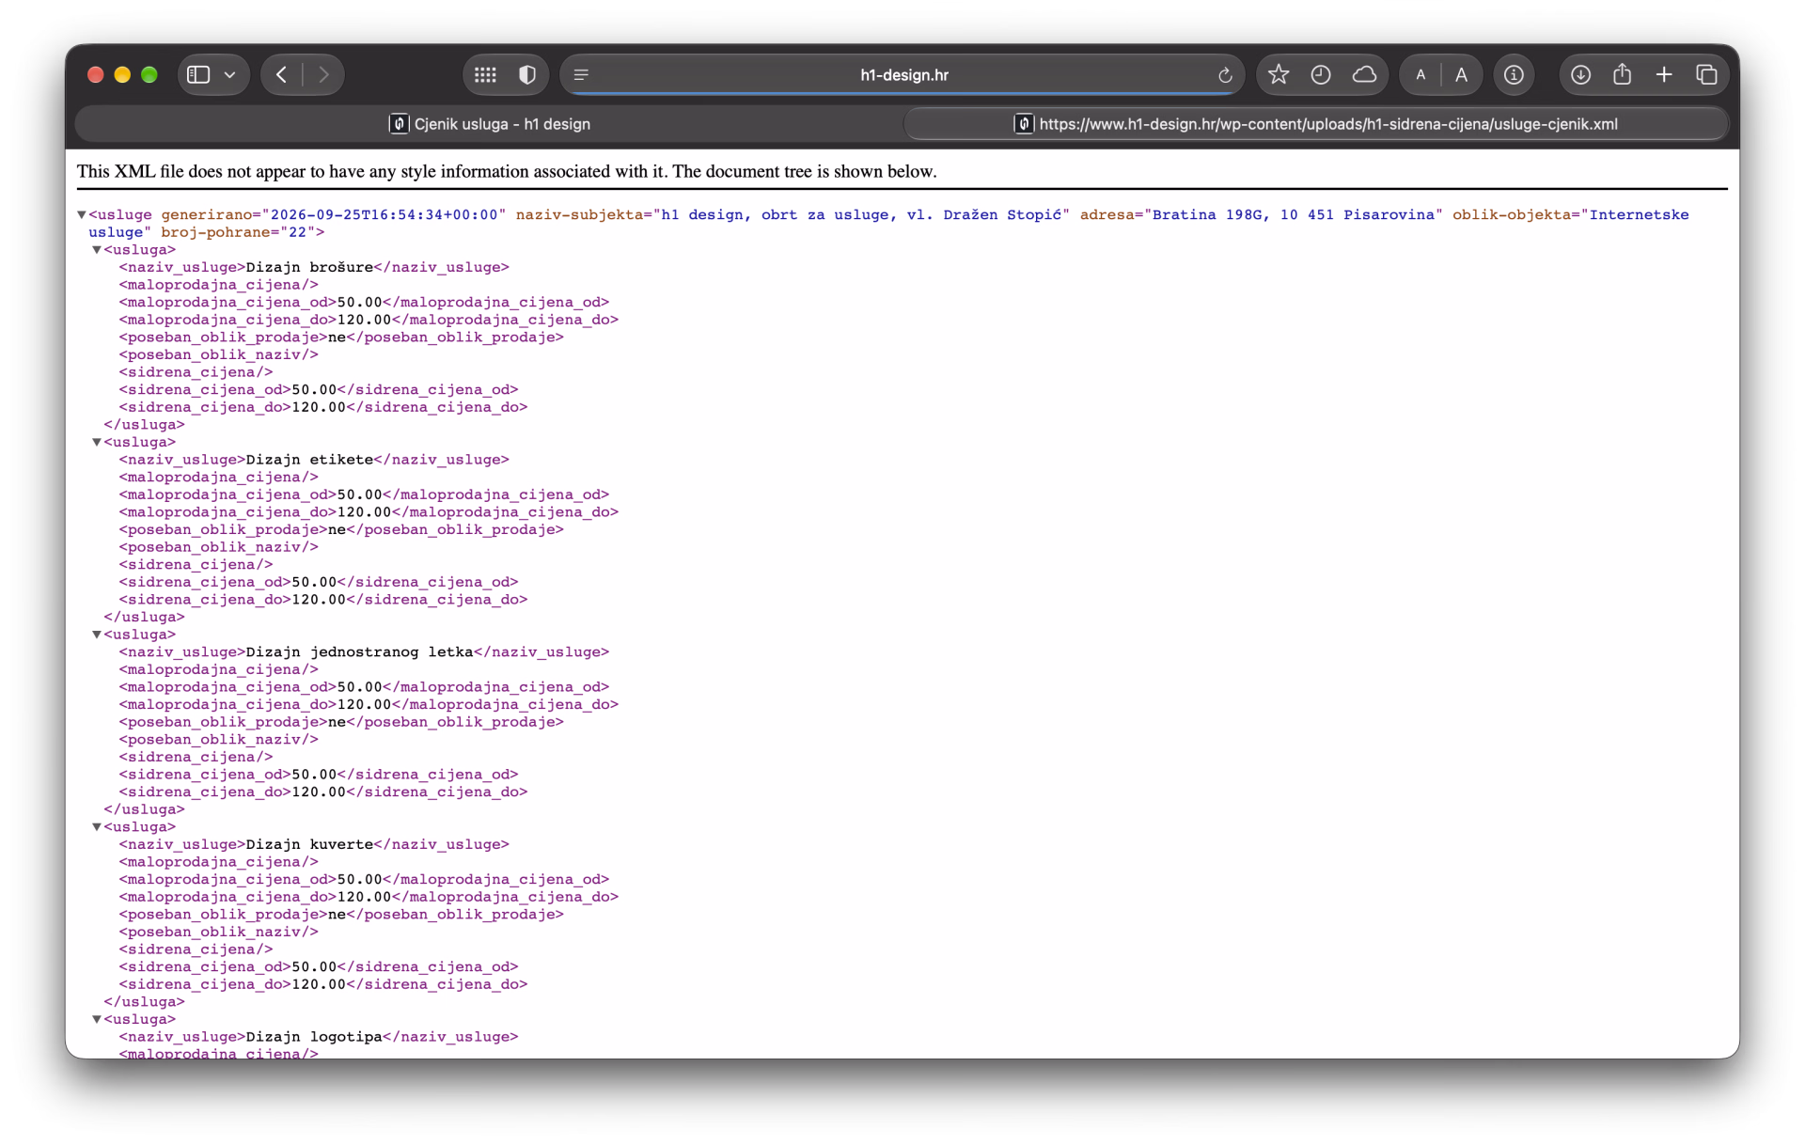Click the green fullscreen window button
This screenshot has width=1805, height=1145.
149,75
